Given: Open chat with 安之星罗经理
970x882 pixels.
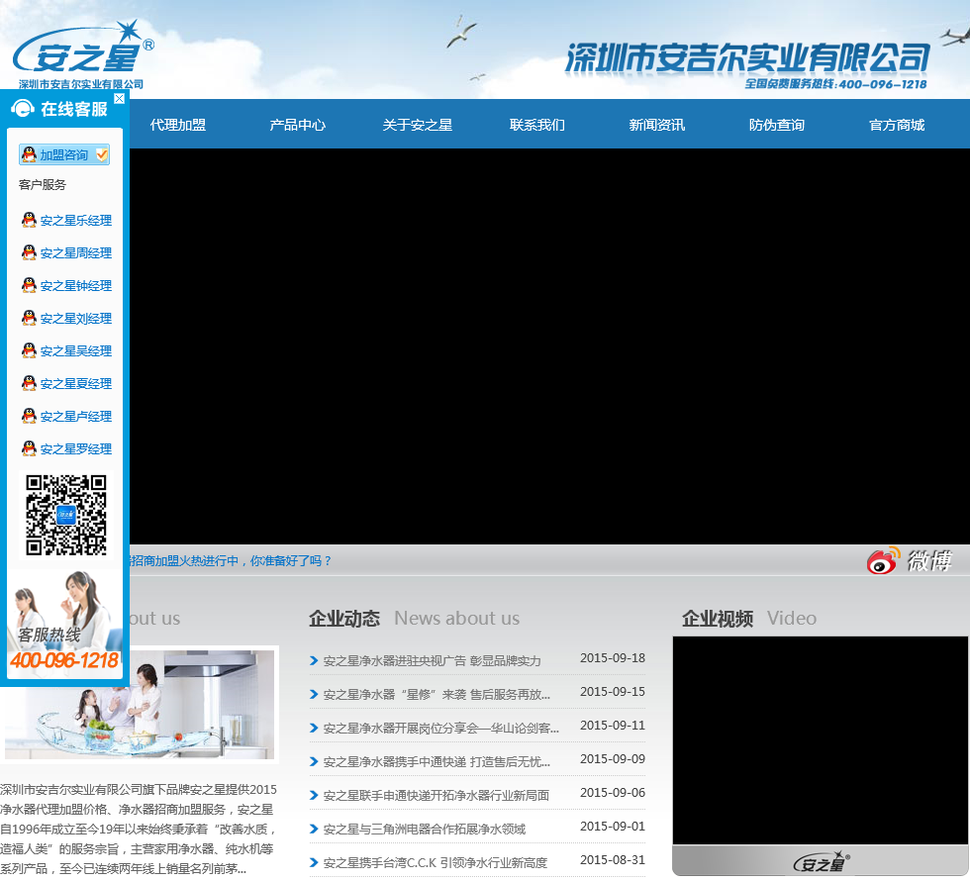Looking at the screenshot, I should click(76, 449).
